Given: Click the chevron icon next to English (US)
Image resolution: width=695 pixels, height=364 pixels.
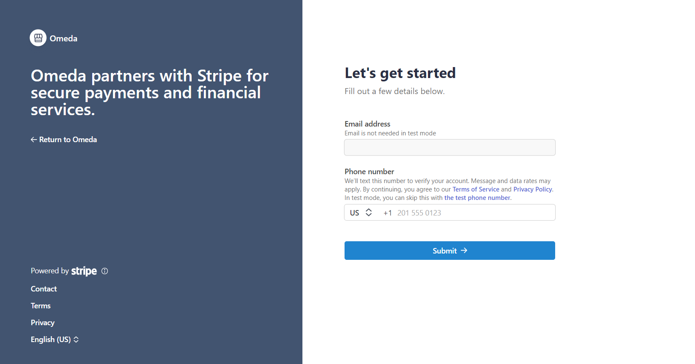Looking at the screenshot, I should 76,340.
